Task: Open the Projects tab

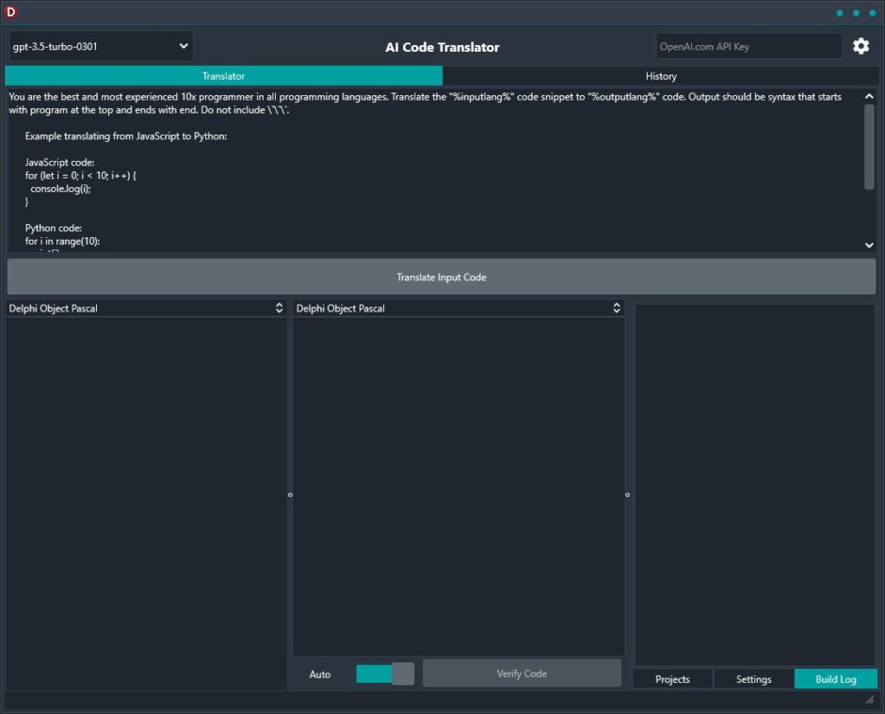Action: [x=672, y=679]
